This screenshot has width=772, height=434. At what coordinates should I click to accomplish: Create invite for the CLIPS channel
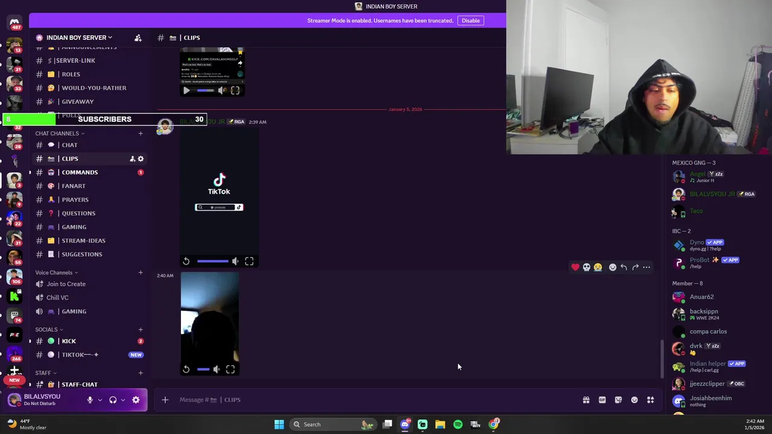[x=132, y=159]
